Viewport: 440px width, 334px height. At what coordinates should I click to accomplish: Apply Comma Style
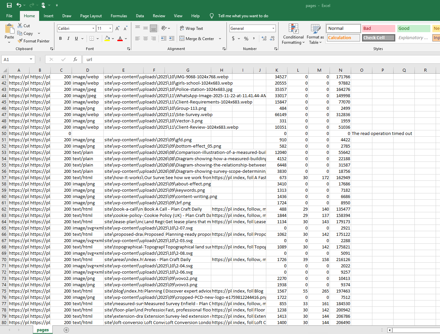254,38
